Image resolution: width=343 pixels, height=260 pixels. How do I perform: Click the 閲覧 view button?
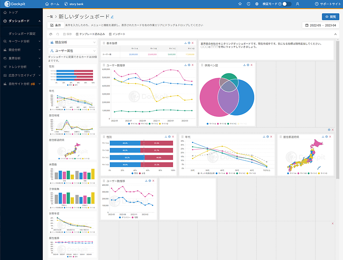330,17
